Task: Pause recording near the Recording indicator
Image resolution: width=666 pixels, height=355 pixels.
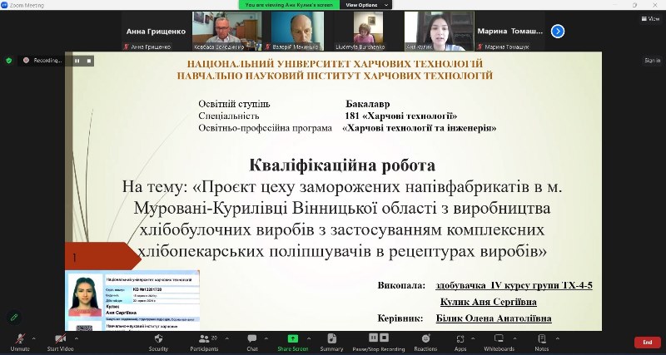Action: click(77, 61)
